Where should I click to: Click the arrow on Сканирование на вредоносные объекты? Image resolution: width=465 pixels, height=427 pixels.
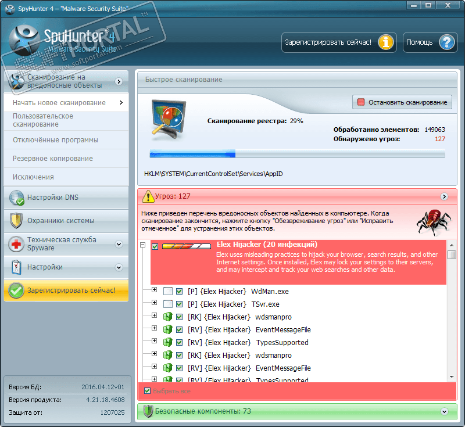click(x=119, y=81)
